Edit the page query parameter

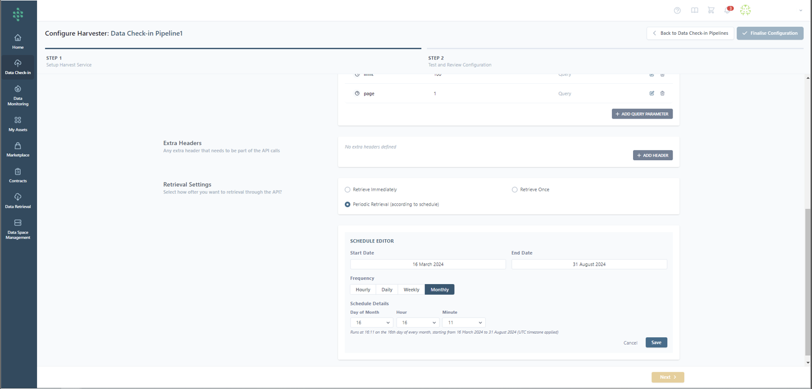(652, 93)
